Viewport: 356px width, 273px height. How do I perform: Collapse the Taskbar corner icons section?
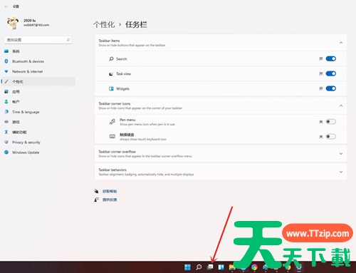pyautogui.click(x=341, y=105)
